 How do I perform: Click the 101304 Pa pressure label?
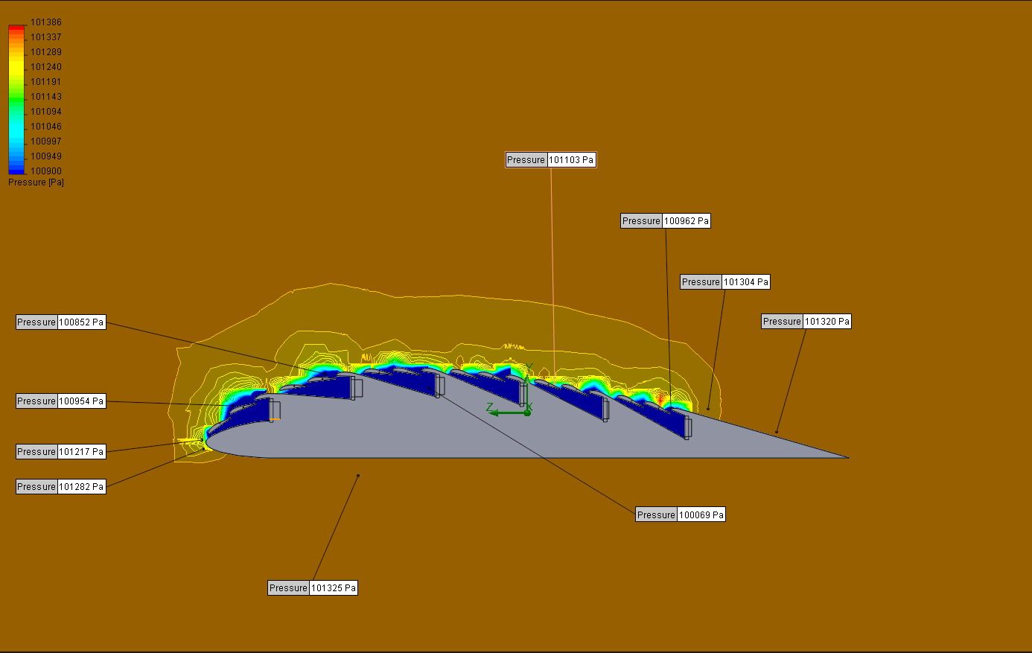tap(724, 282)
